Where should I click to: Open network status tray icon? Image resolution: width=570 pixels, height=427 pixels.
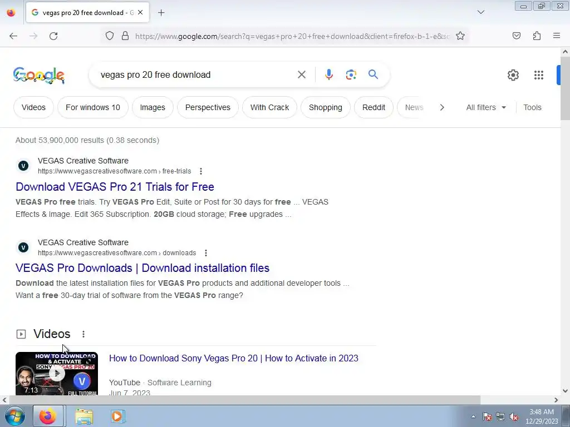coord(500,416)
